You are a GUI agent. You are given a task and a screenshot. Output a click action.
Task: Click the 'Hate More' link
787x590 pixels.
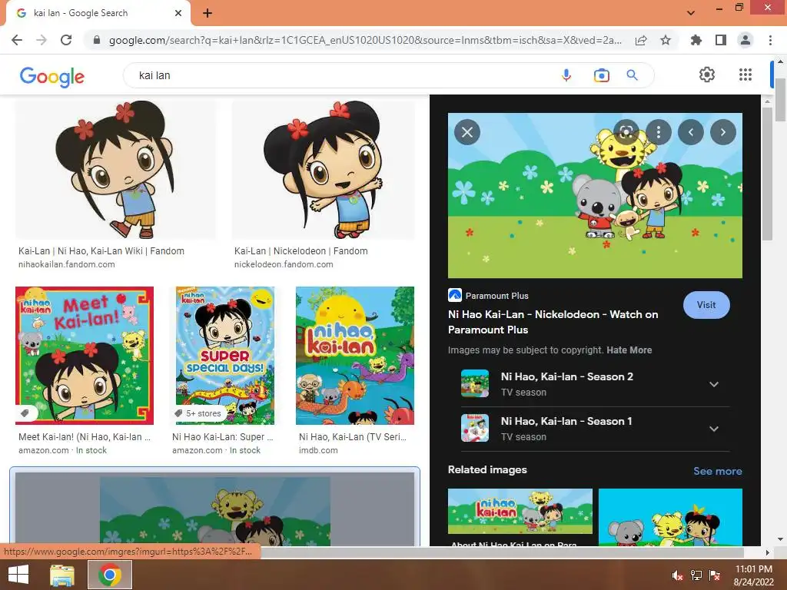click(629, 350)
